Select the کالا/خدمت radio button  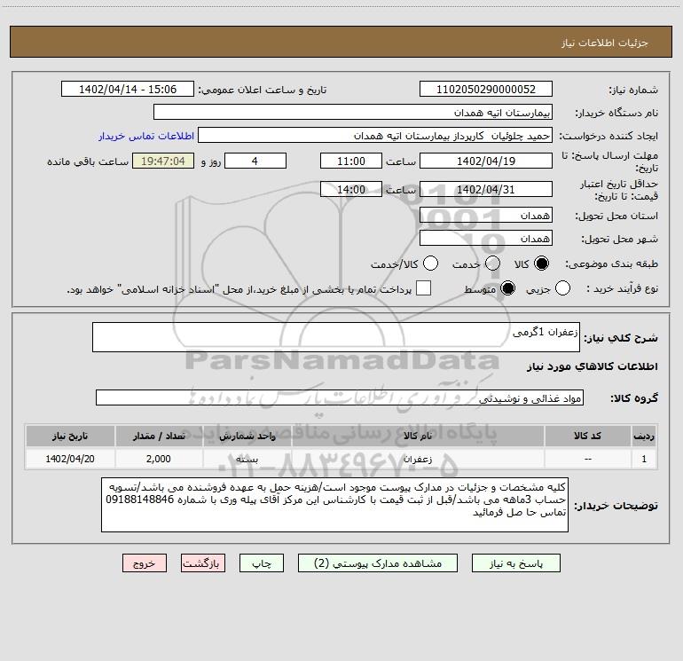(x=430, y=264)
